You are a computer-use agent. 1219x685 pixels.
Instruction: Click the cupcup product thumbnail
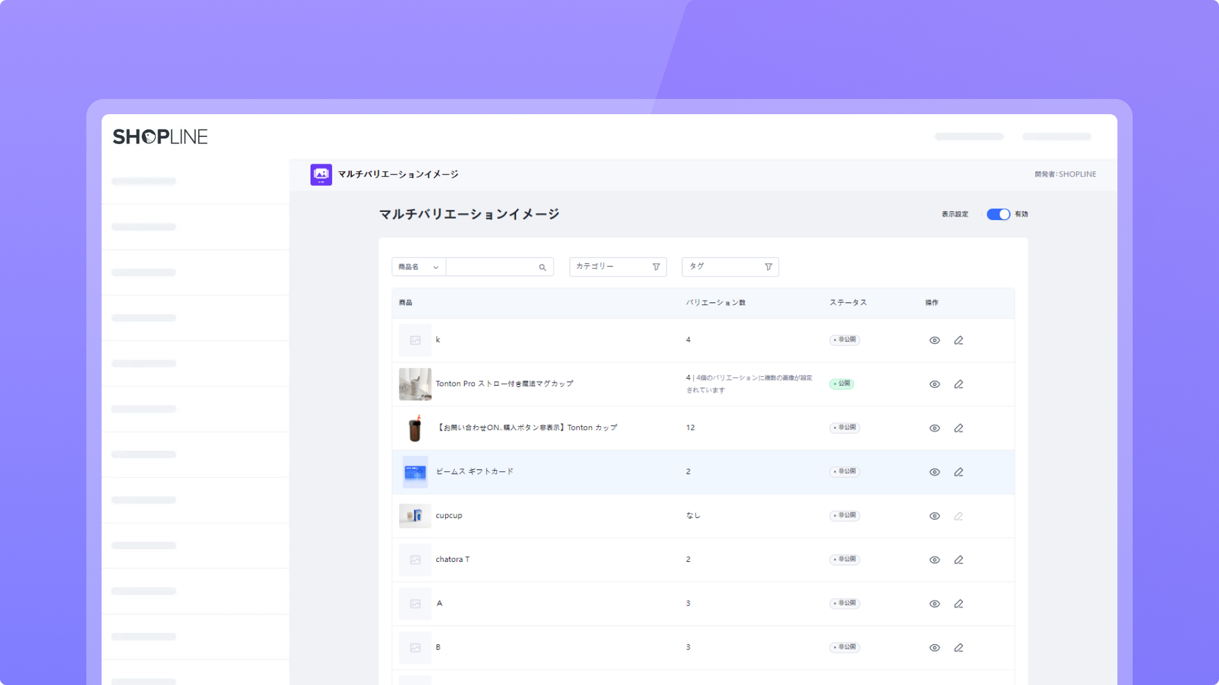coord(415,516)
